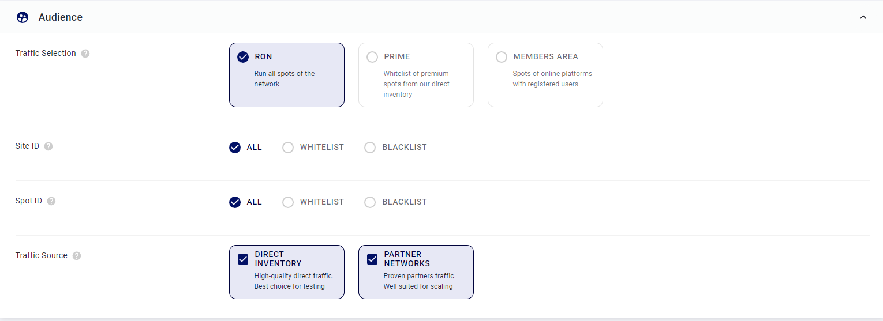Open the Traffic Source help icon
The width and height of the screenshot is (883, 321).
77,256
